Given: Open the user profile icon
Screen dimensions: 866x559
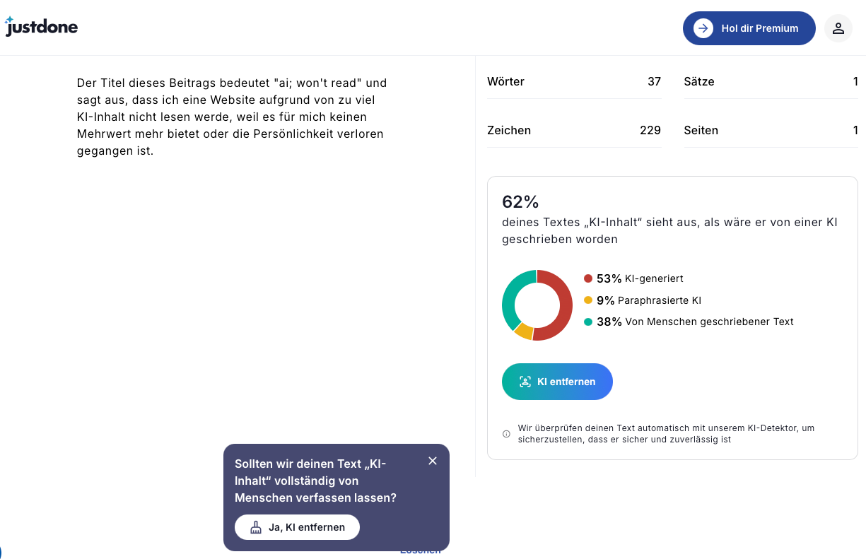Looking at the screenshot, I should click(838, 28).
